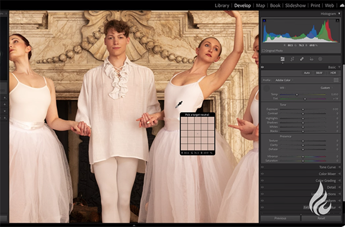Toggle Lens Blur panel visibility eye
Viewport: 345px width, 227px height.
[x=263, y=207]
